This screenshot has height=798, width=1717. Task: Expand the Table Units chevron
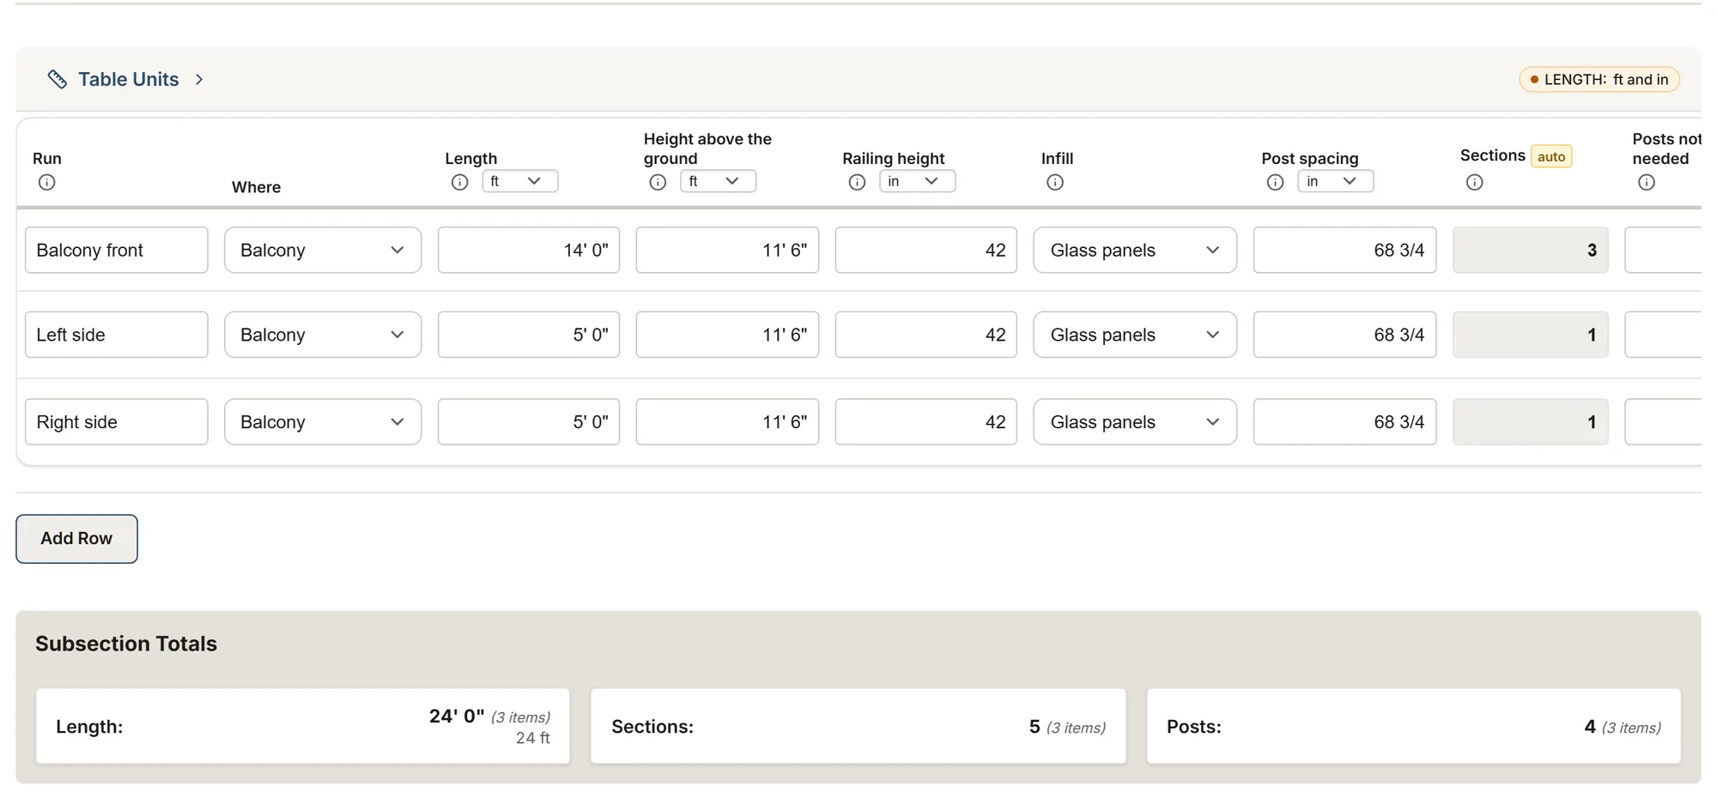(199, 79)
